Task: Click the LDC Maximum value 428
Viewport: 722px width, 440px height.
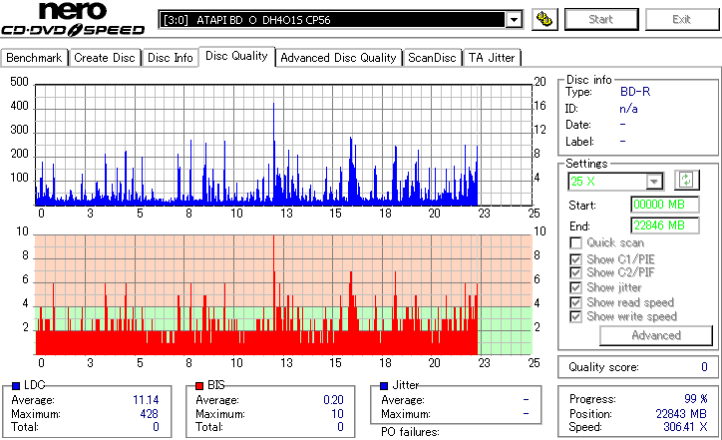Action: tap(150, 414)
